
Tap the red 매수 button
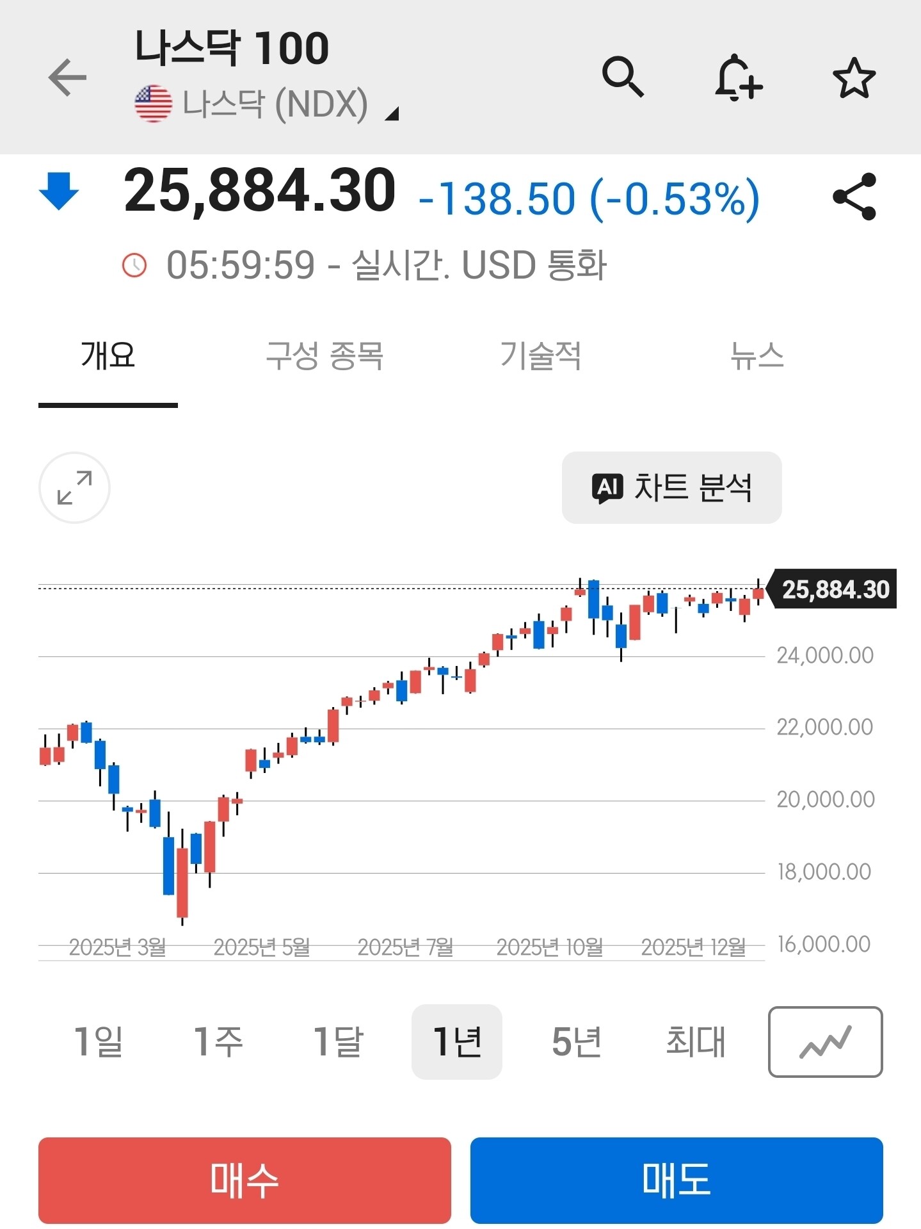click(244, 1180)
